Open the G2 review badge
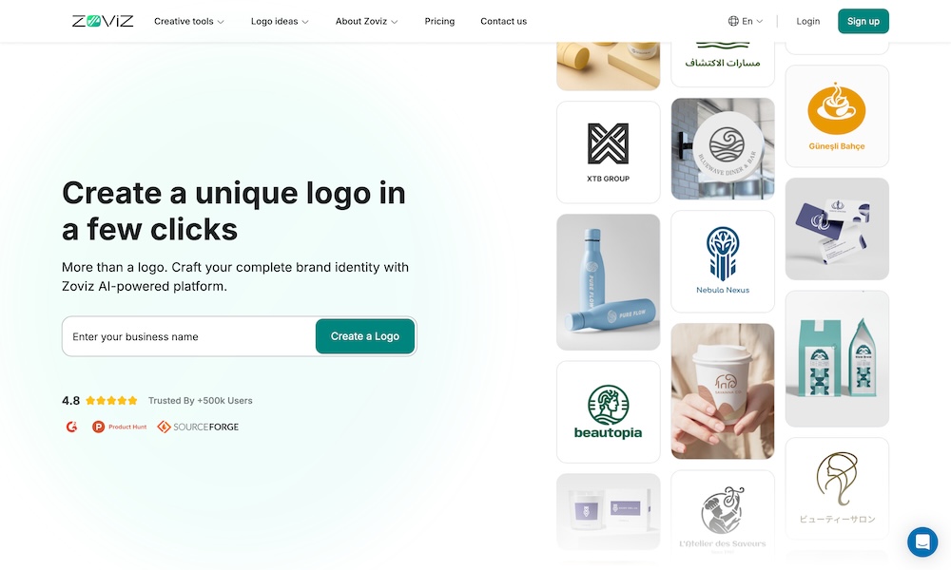 point(71,427)
